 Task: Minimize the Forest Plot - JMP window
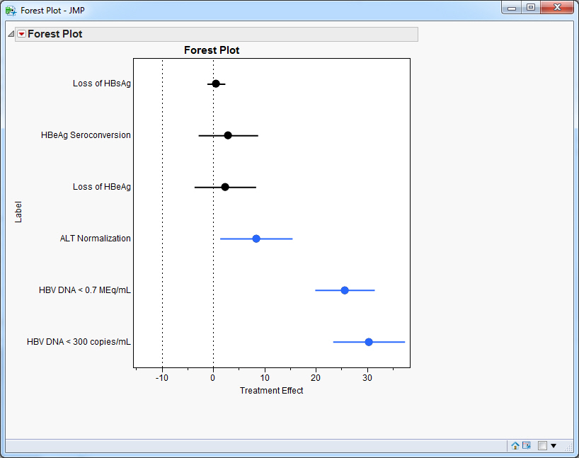click(512, 8)
